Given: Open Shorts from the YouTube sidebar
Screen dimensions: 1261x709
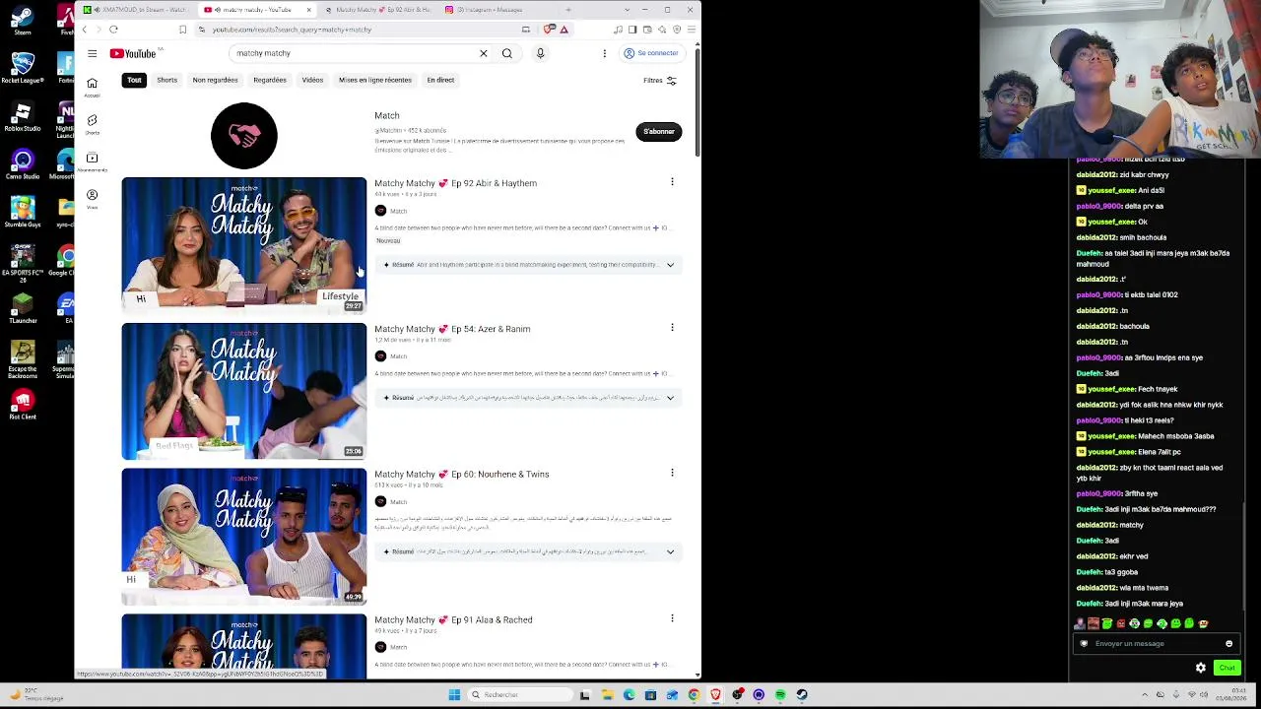Looking at the screenshot, I should point(92,124).
